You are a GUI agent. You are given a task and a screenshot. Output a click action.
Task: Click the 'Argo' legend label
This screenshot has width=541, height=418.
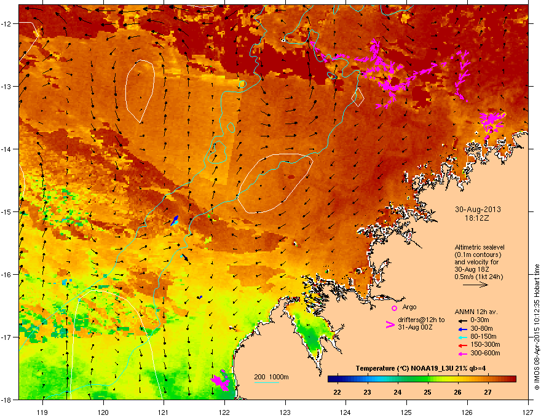point(409,307)
